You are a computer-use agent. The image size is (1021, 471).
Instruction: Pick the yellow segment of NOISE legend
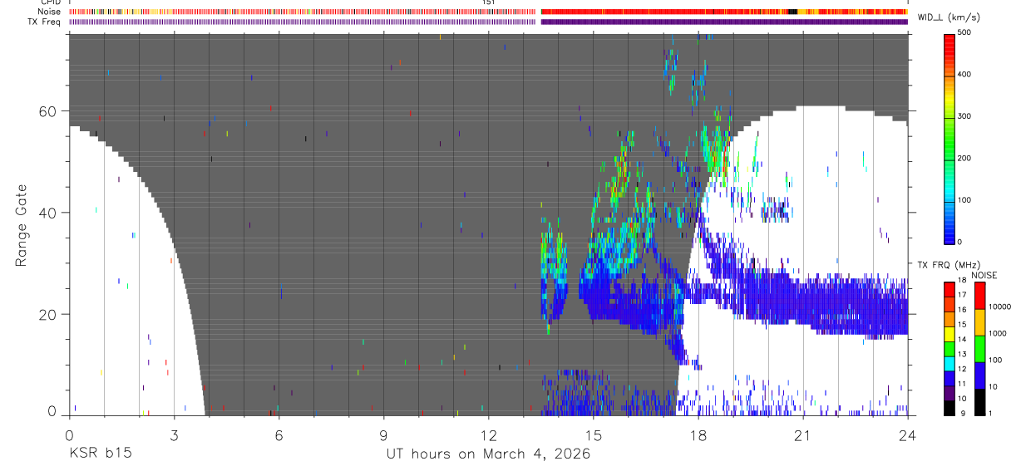pos(979,321)
